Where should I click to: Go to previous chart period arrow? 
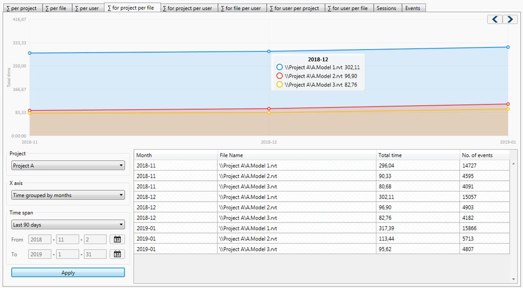[494, 19]
